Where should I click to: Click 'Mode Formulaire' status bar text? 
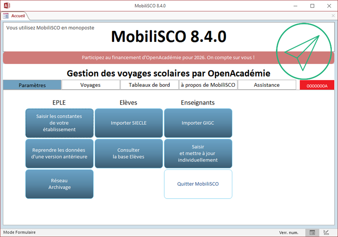click(x=19, y=232)
